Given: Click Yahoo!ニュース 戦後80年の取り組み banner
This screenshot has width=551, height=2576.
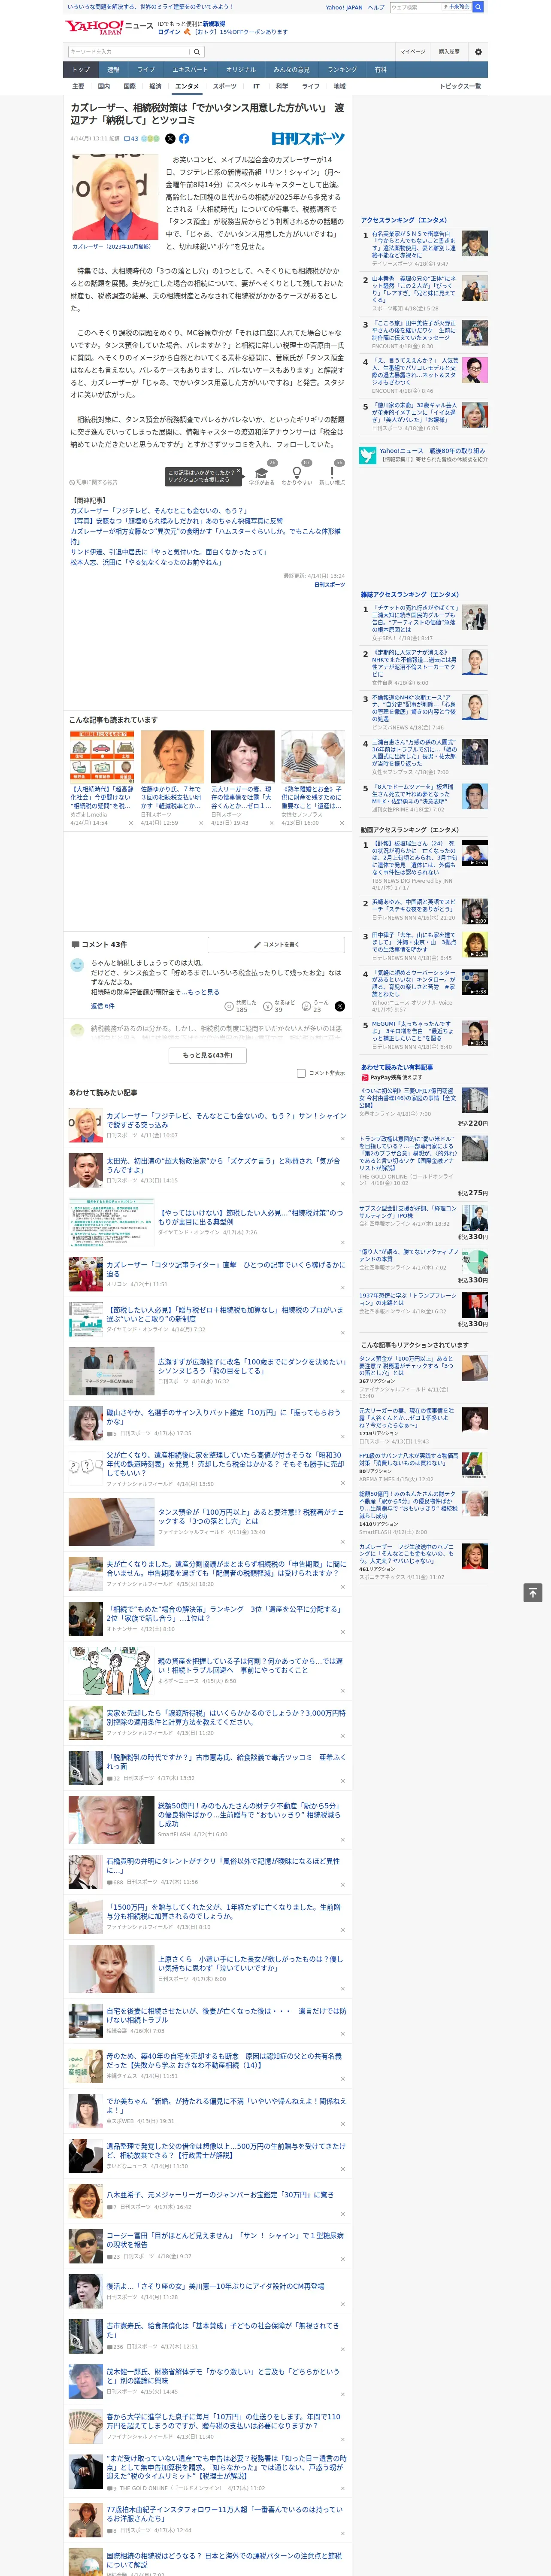Looking at the screenshot, I should (424, 455).
